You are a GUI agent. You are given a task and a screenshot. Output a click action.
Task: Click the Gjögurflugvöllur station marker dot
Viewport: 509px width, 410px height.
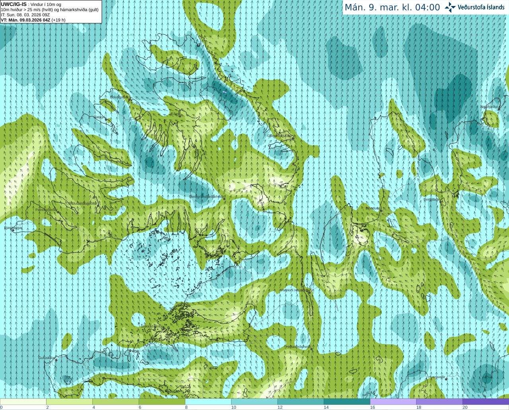pyautogui.click(x=292, y=139)
